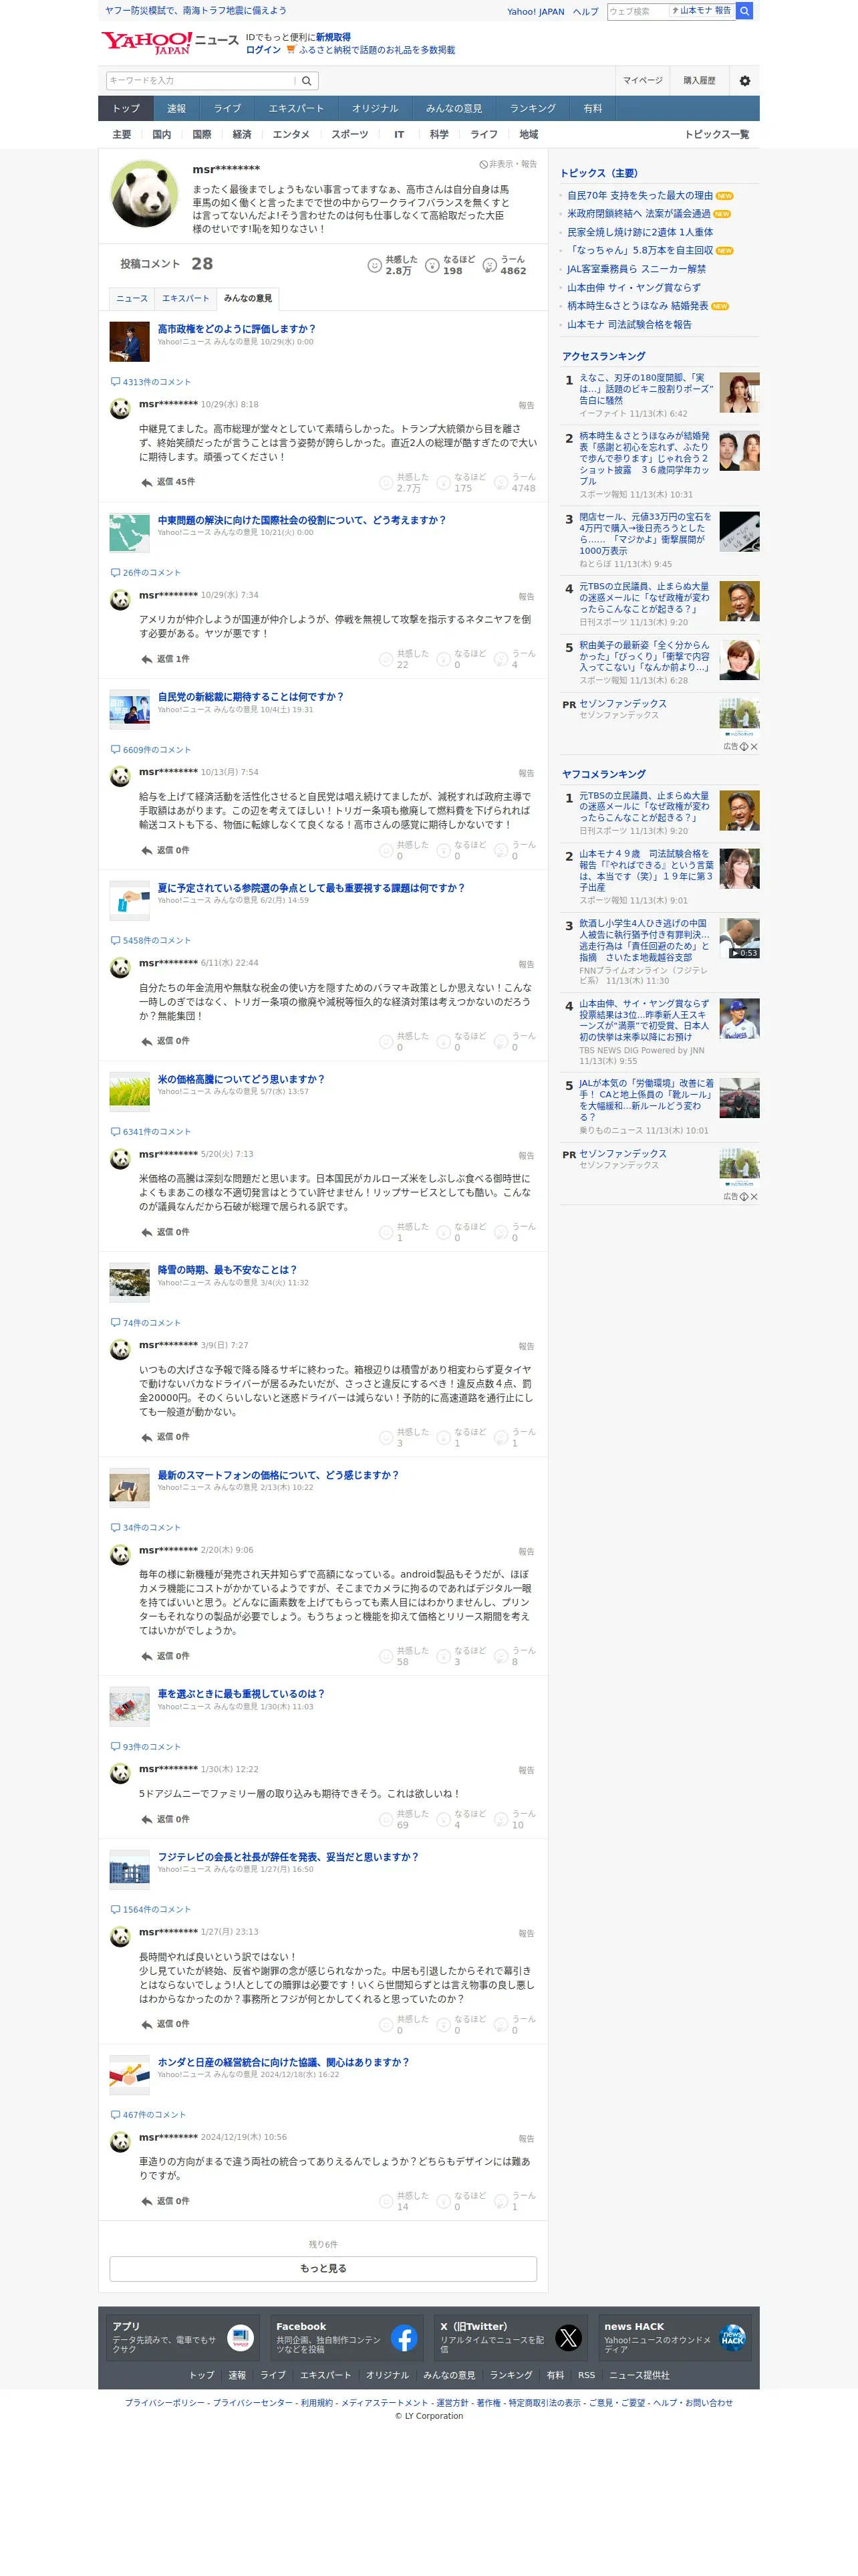This screenshot has width=858, height=2576.
Task: Click the comment bubble beside 34件のコメント
Action: pyautogui.click(x=115, y=1528)
